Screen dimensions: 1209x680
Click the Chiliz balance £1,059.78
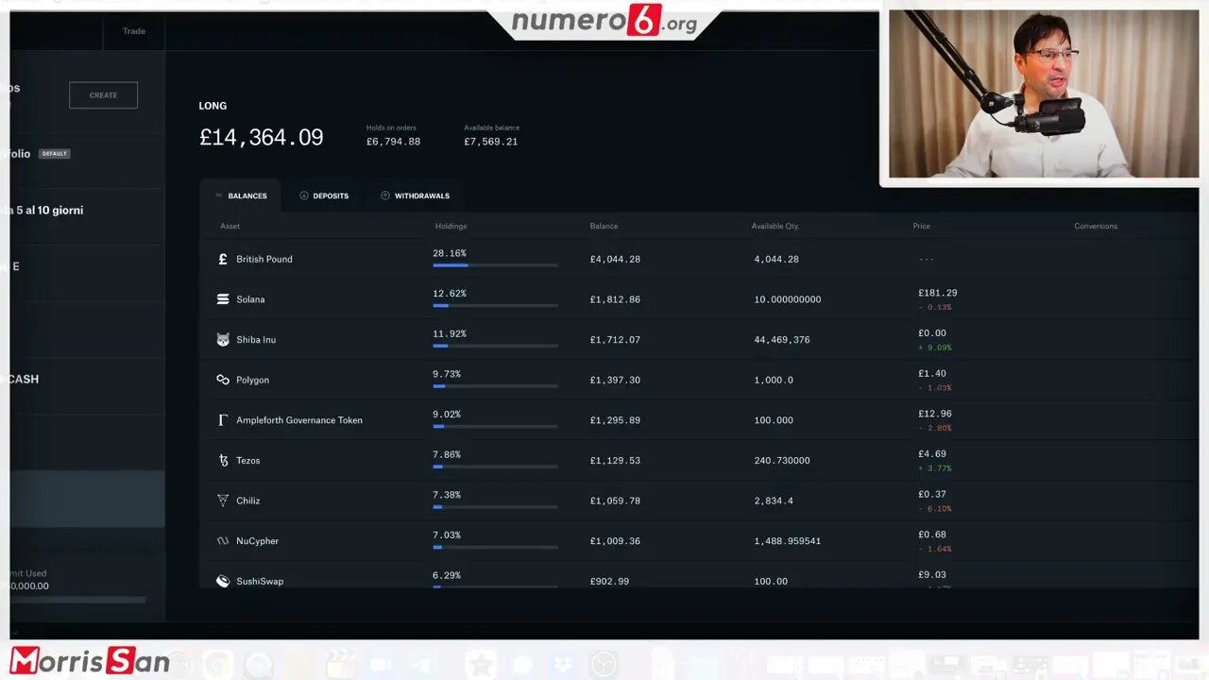pos(615,501)
